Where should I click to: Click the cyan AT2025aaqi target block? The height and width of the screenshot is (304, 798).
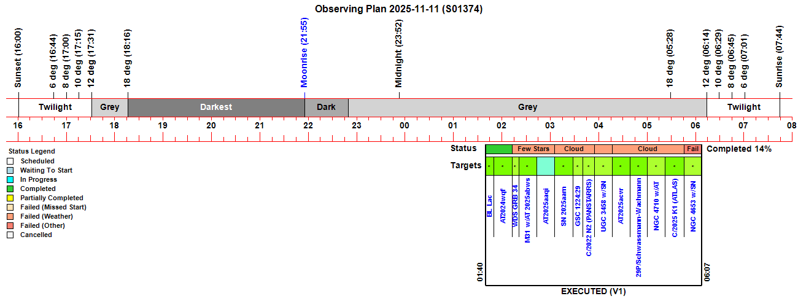pos(545,166)
